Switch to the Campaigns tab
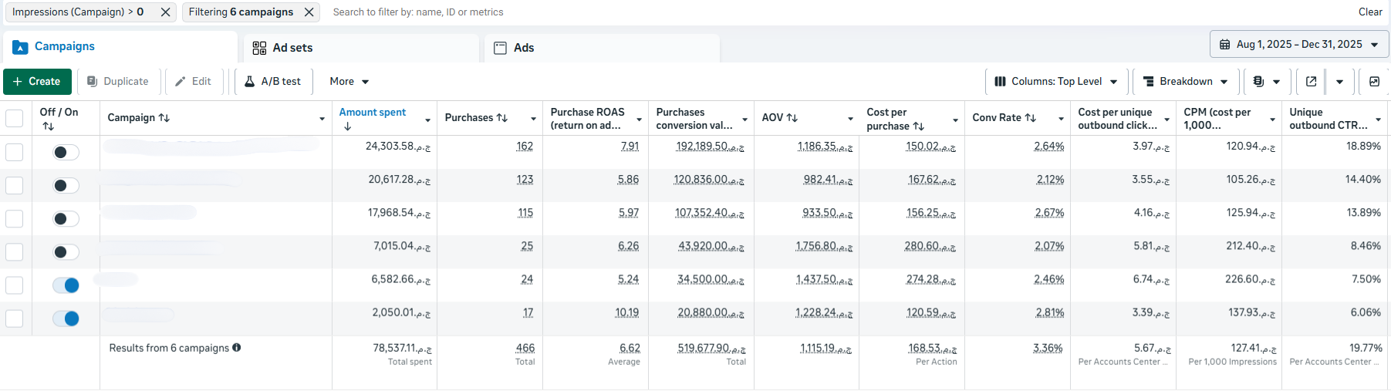This screenshot has height=391, width=1391. pos(120,47)
